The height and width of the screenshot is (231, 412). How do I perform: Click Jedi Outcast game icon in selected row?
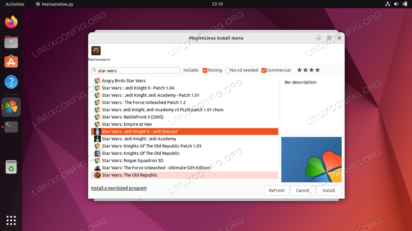point(97,131)
